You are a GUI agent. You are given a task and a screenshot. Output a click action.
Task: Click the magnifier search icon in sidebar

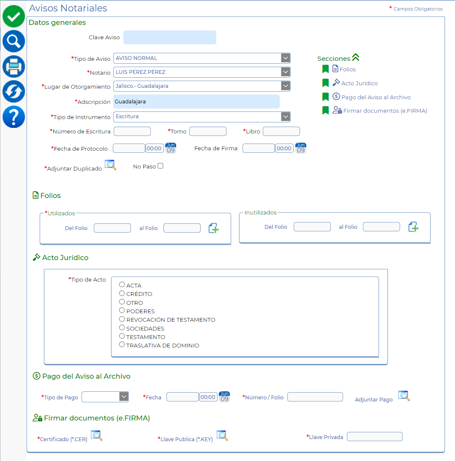point(14,41)
